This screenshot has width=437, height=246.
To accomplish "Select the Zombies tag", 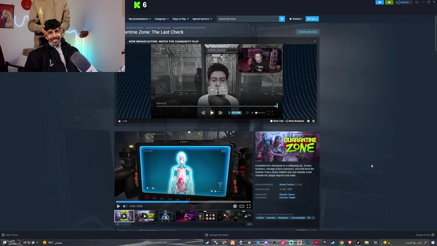I will tap(260, 218).
